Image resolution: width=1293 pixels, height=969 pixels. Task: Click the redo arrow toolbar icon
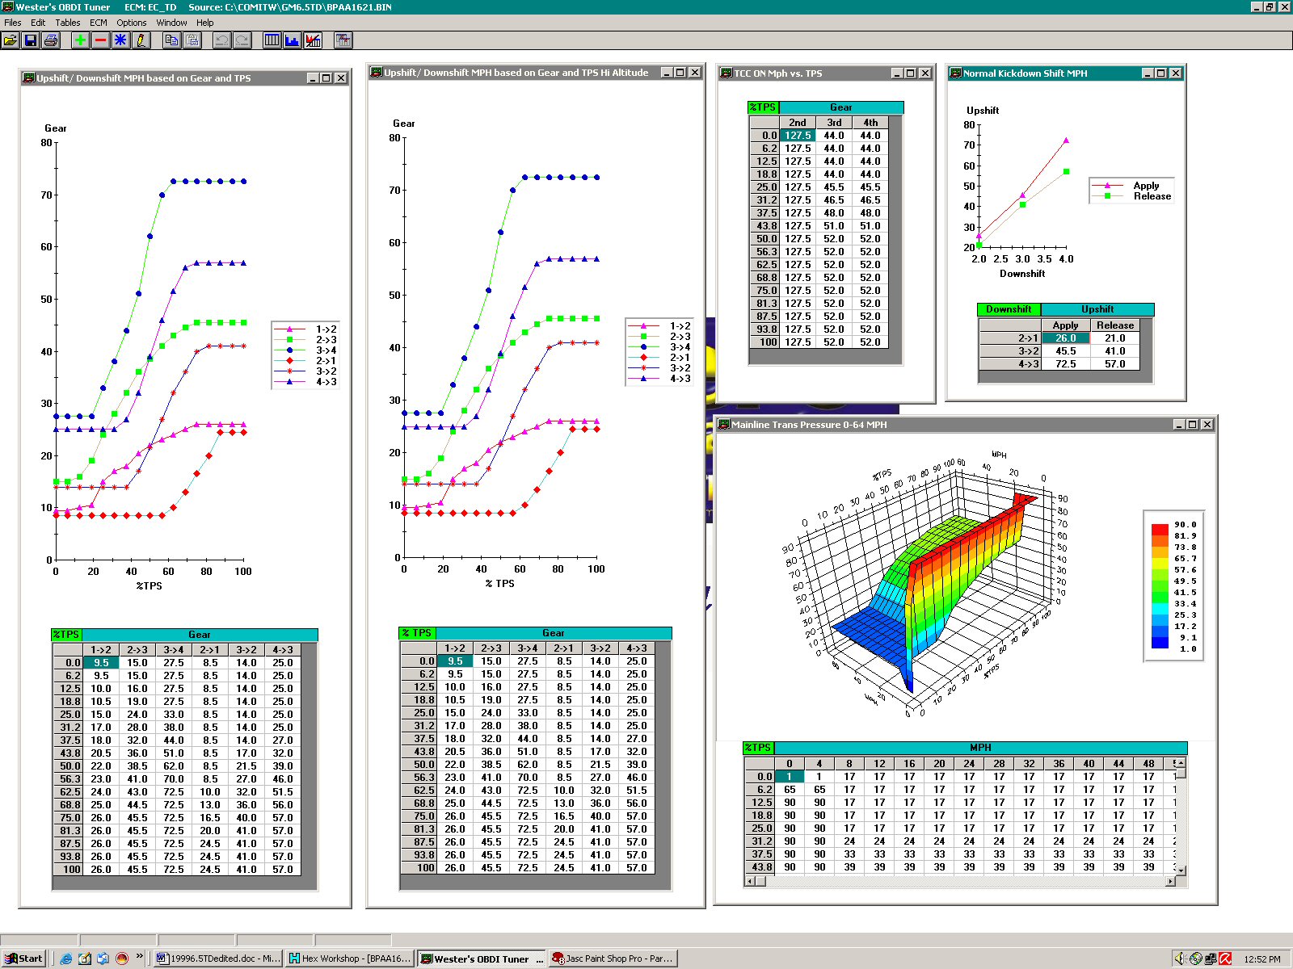coord(242,40)
